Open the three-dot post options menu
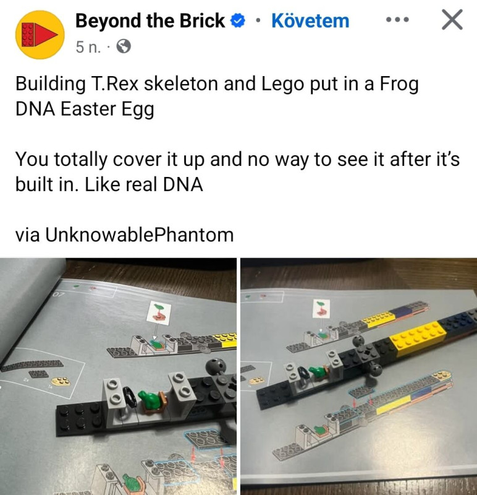 pos(397,20)
